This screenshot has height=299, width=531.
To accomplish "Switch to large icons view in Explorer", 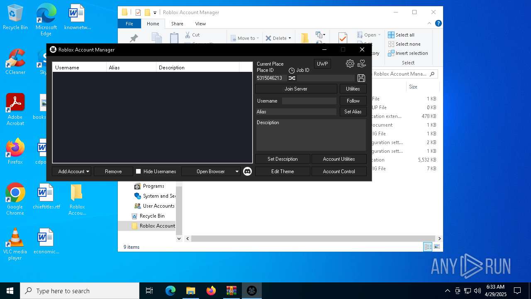I will click(436, 247).
